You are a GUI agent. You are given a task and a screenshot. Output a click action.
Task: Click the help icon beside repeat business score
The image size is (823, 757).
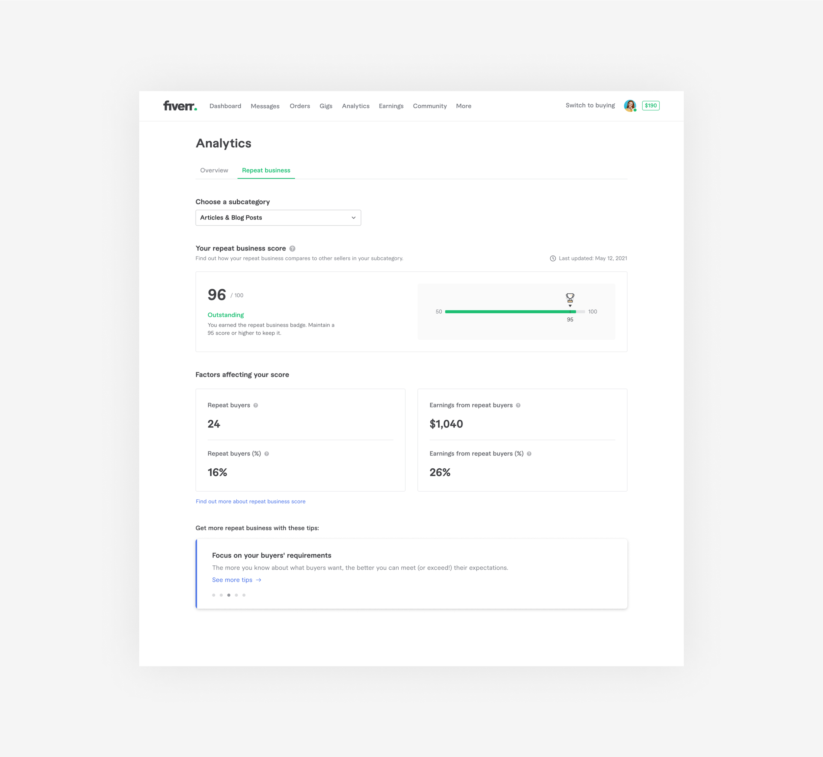coord(292,248)
